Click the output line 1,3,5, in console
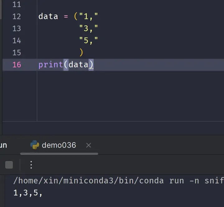This screenshot has width=224, height=207. pyautogui.click(x=28, y=193)
